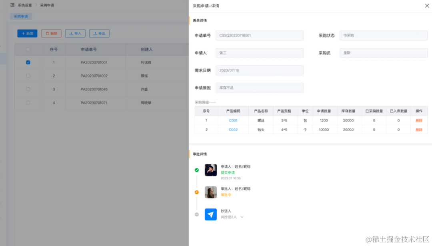
Task: Select the 采购申请 breadcrumb item
Action: 47,5
